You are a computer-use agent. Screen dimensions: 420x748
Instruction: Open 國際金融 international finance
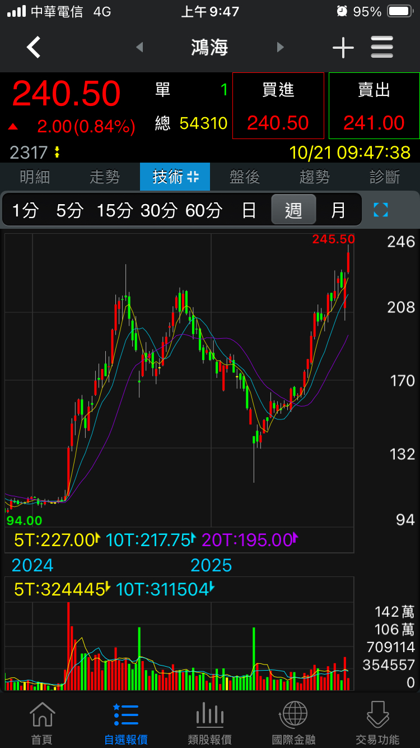(x=294, y=723)
